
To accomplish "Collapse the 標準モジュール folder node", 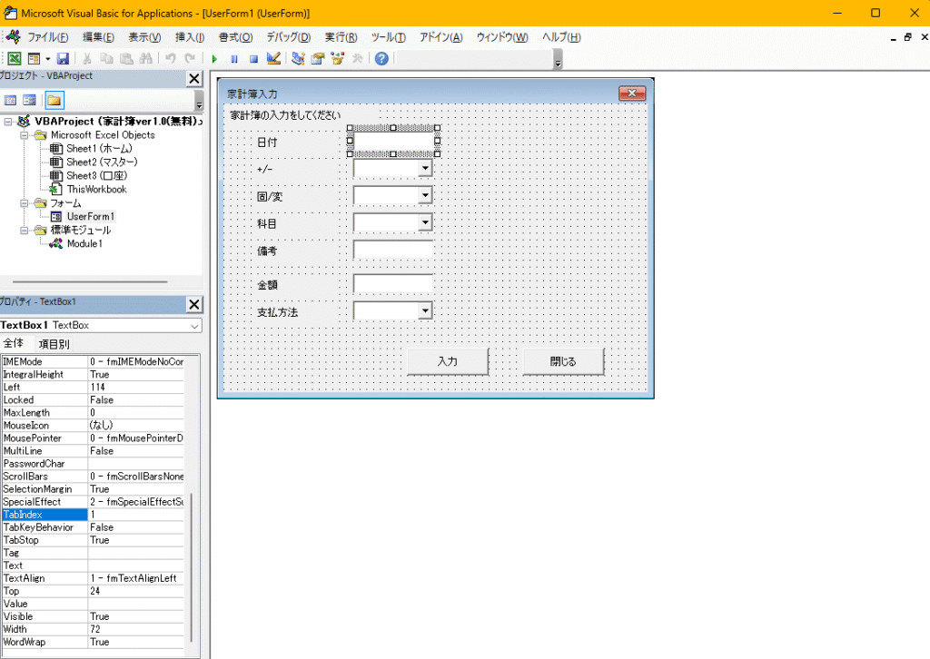I will tap(25, 230).
